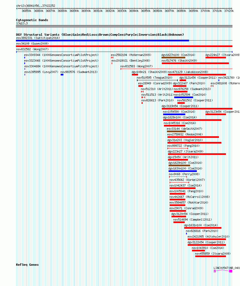240x286 pixels.
Task: Open nsv514694 (Campbell2011) variant
Action: coord(193,220)
